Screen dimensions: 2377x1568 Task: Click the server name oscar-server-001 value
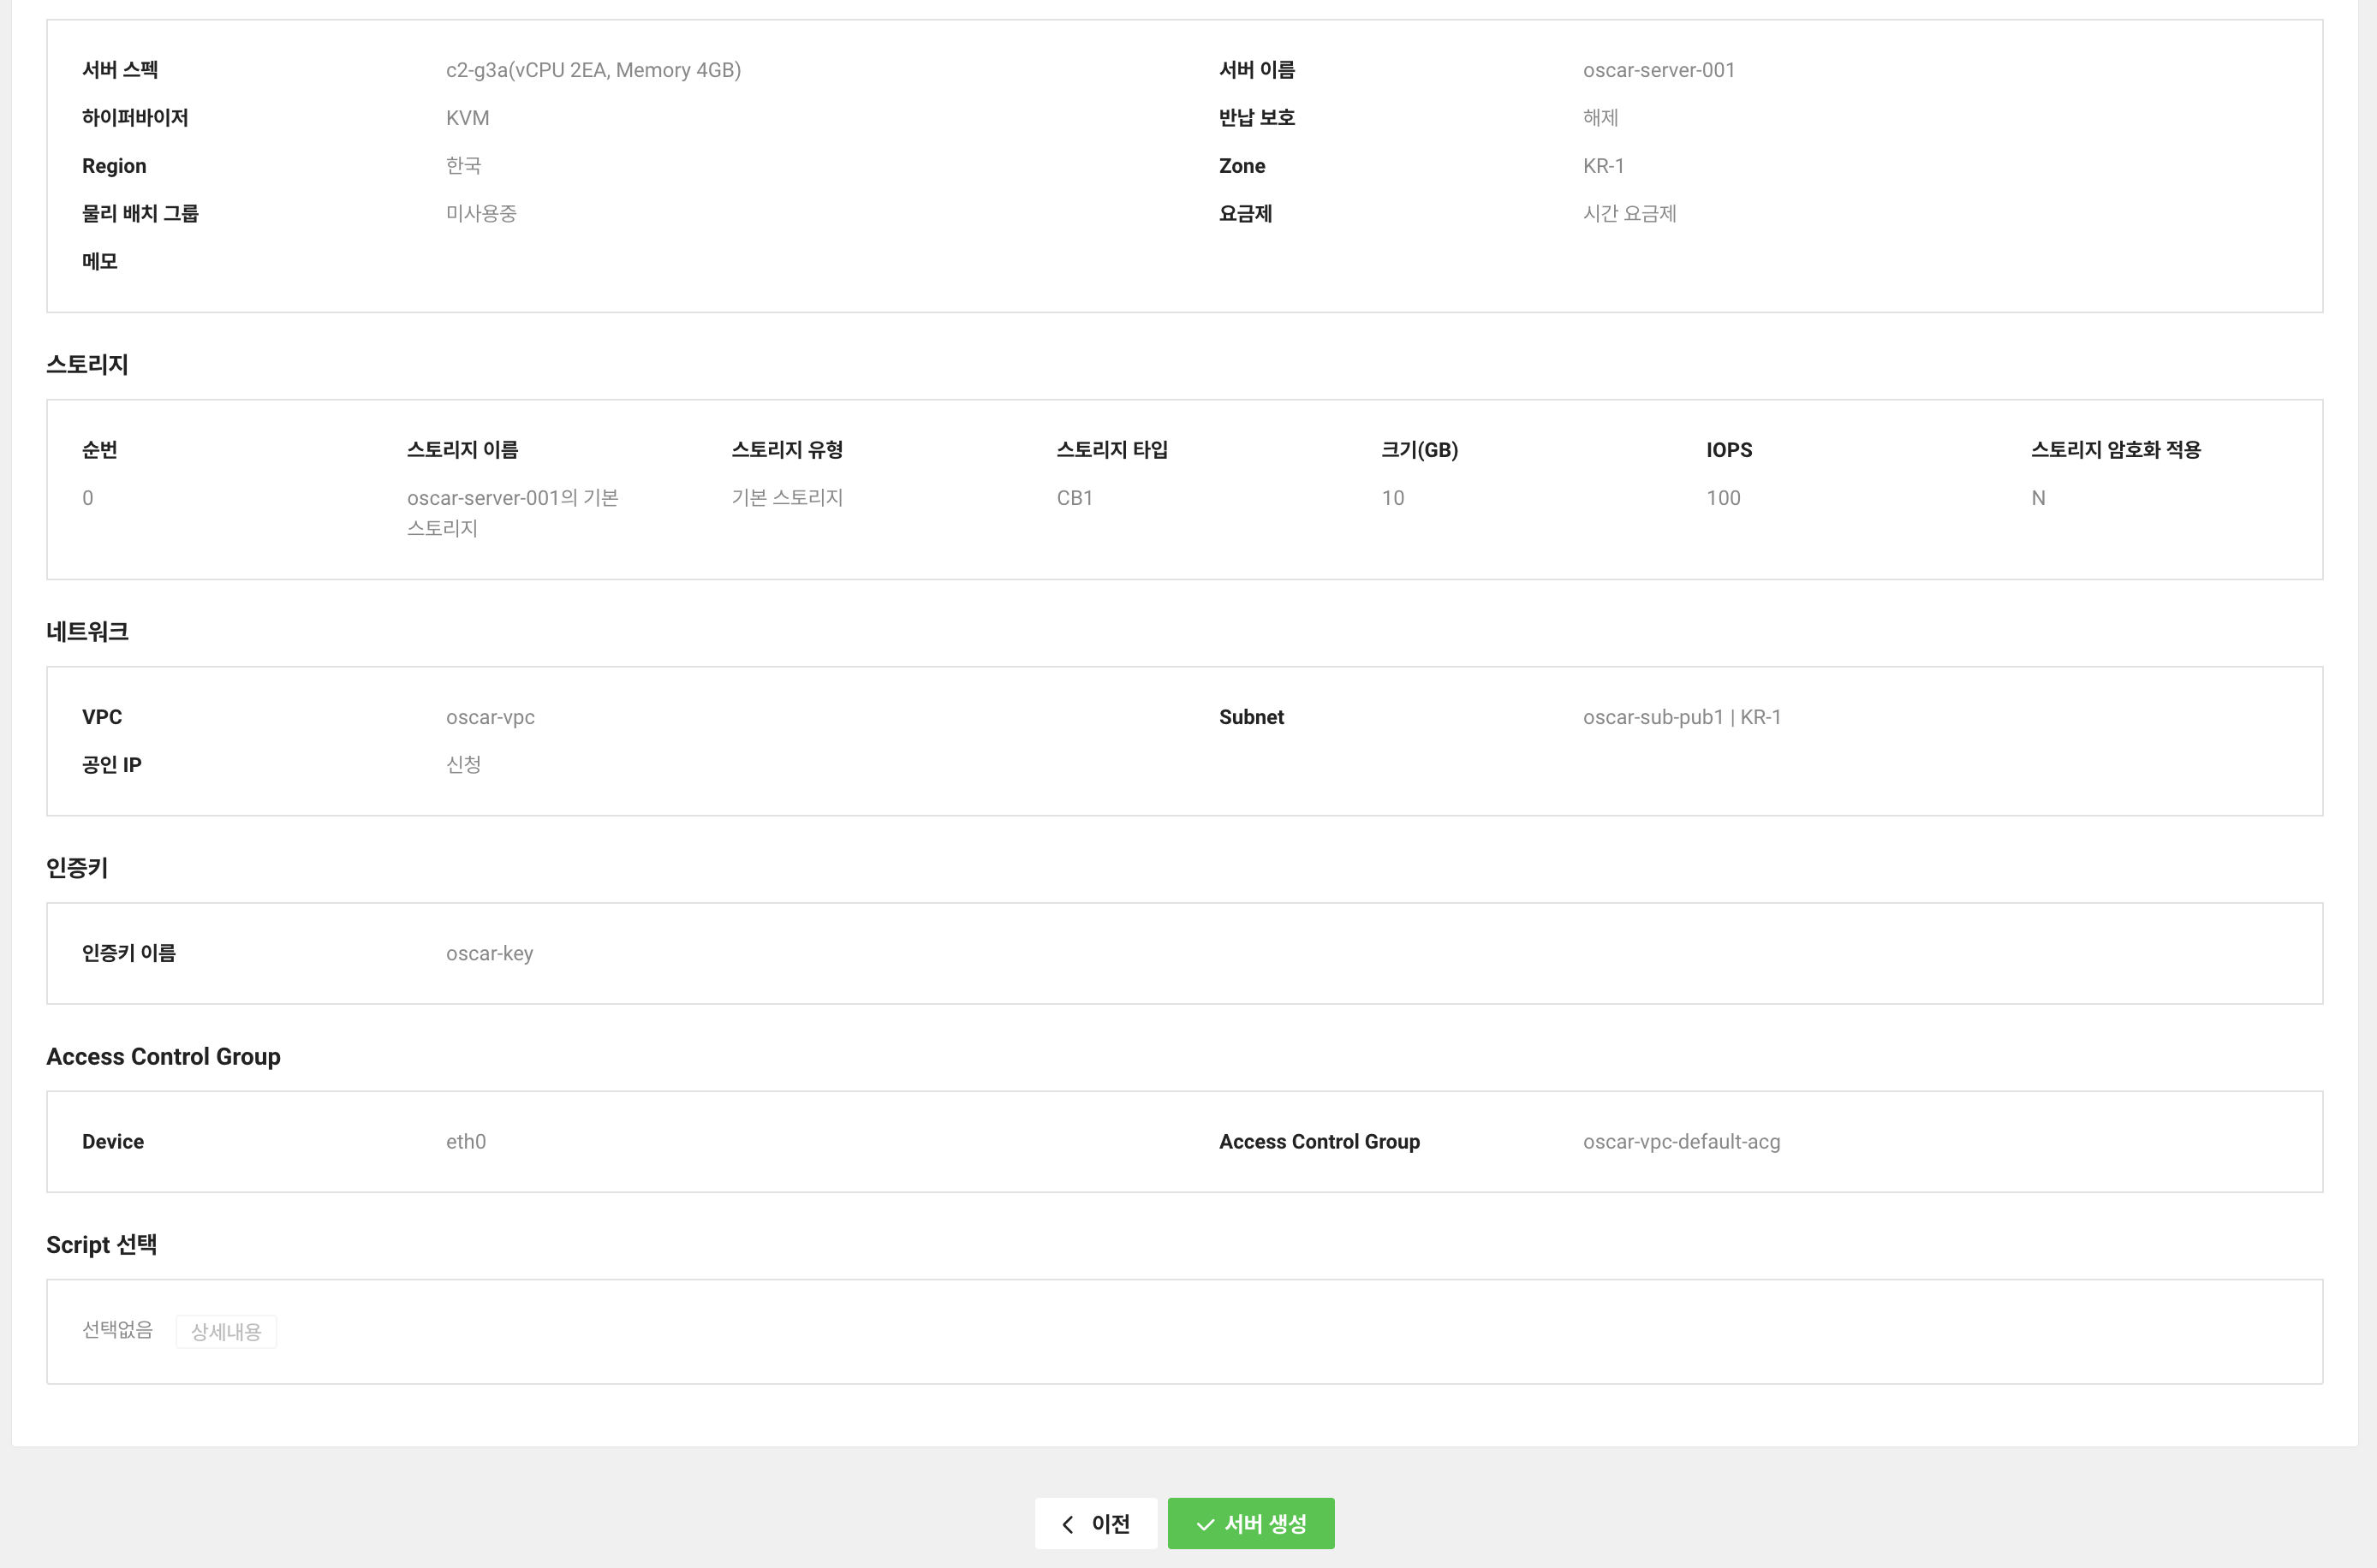[x=1658, y=70]
